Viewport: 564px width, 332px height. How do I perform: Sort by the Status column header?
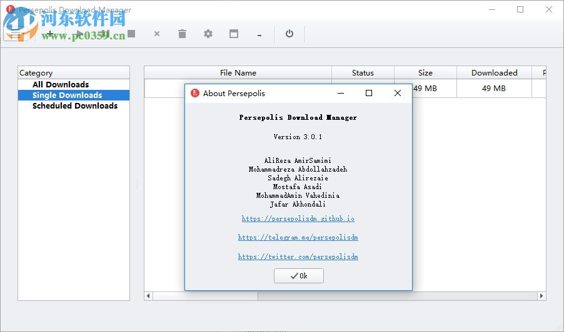click(363, 72)
